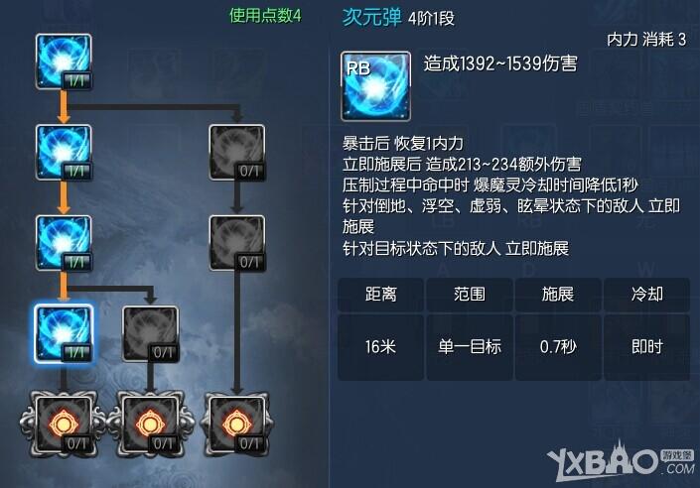Click the right ornate final skill node
This screenshot has width=700, height=488.
[x=237, y=425]
